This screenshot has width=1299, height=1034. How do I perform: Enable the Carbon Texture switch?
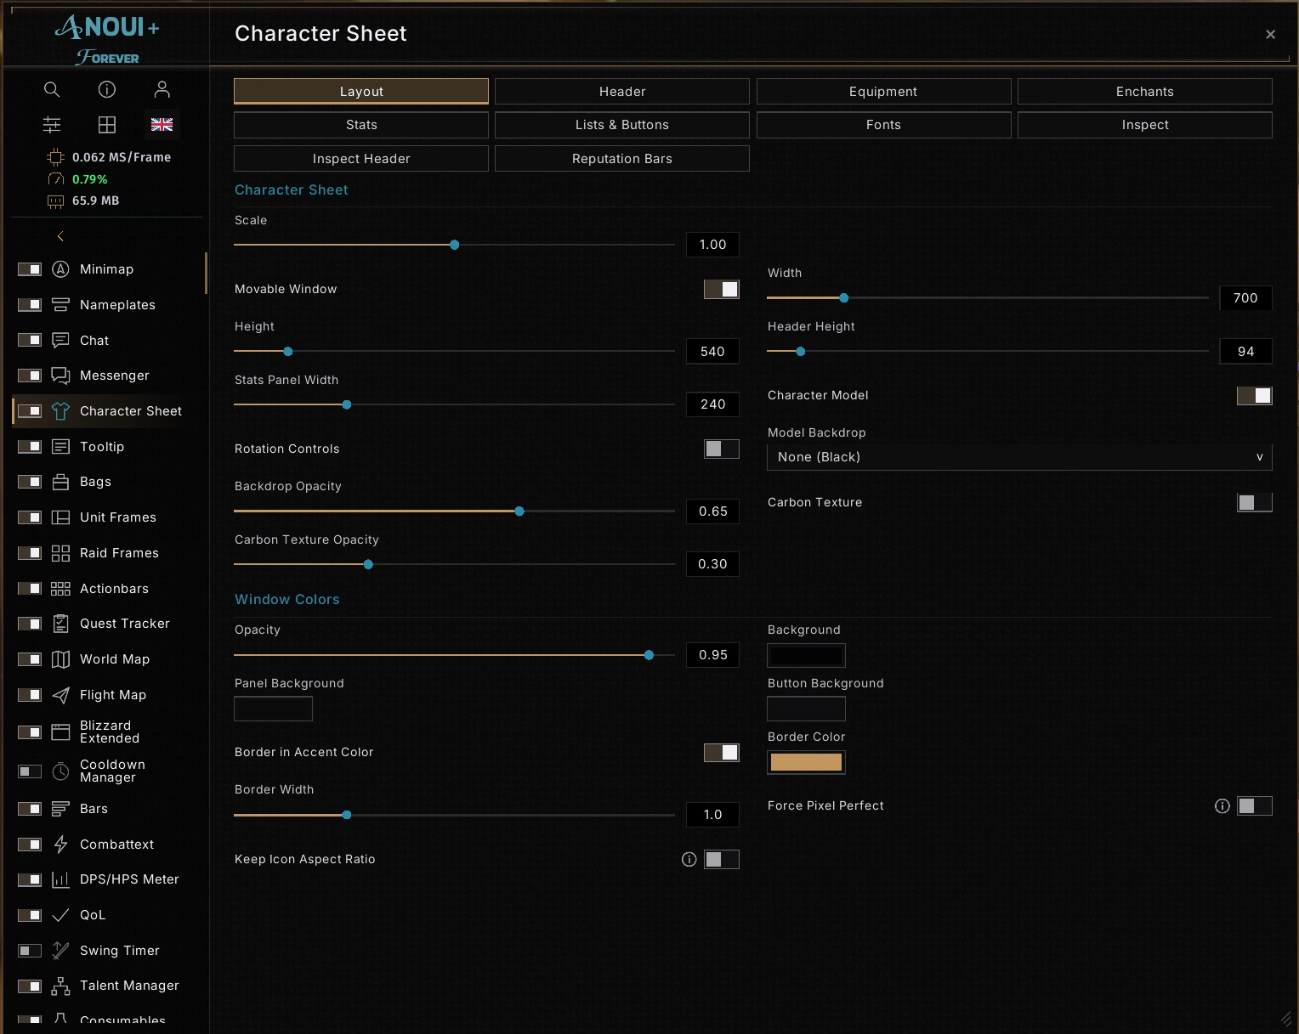(1255, 502)
